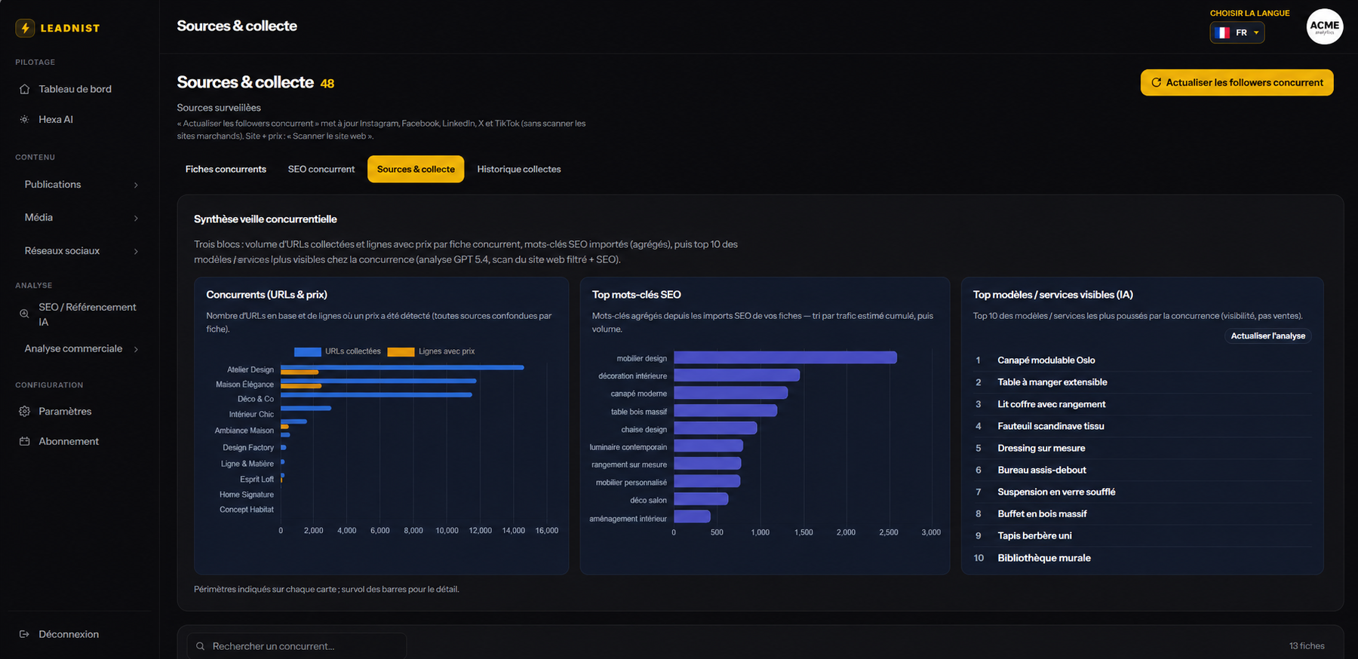Expand the Média submenu chevron
Screen dimensions: 1358x659
pos(136,218)
